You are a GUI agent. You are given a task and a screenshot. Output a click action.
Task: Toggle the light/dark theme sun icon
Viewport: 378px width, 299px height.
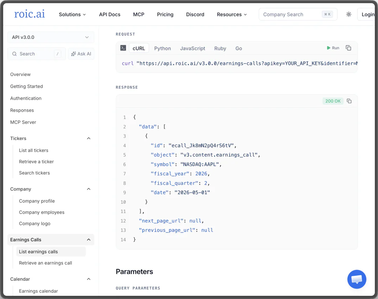pyautogui.click(x=349, y=14)
